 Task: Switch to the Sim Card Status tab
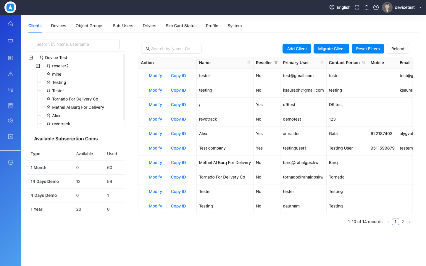(x=181, y=26)
